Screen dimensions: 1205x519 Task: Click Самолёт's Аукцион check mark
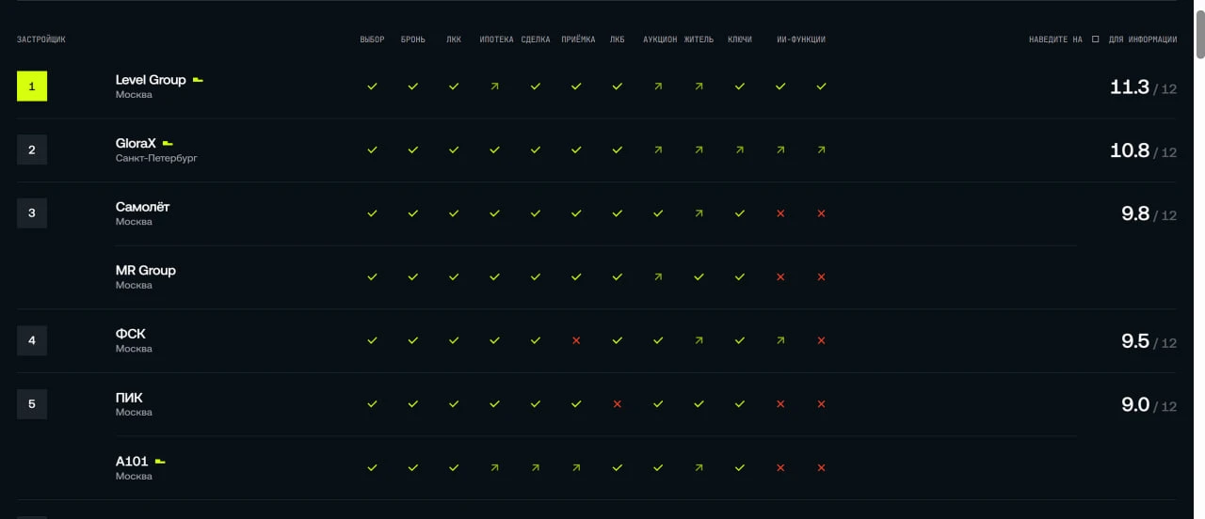pyautogui.click(x=658, y=213)
